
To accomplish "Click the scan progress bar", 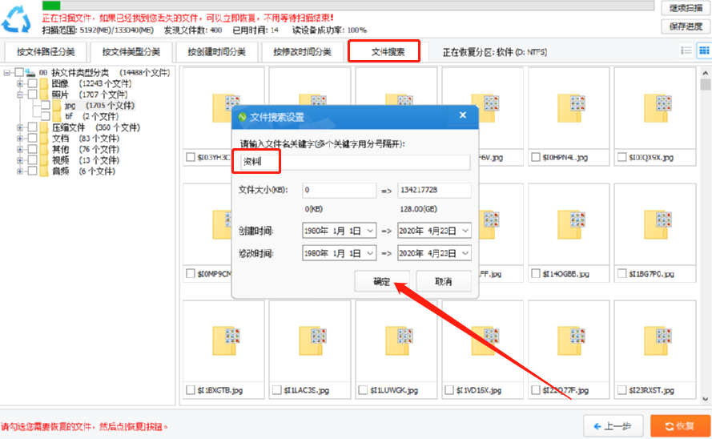I will click(x=348, y=6).
